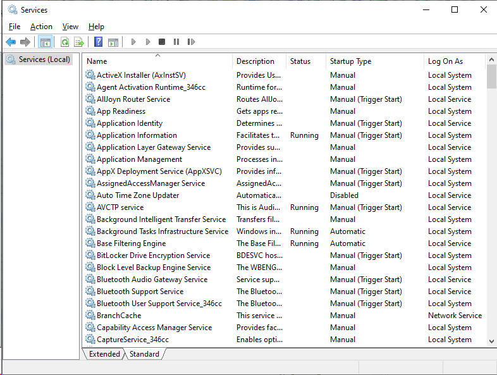Open the Help menu
Viewport: 497px width, 375px height.
pyautogui.click(x=96, y=27)
